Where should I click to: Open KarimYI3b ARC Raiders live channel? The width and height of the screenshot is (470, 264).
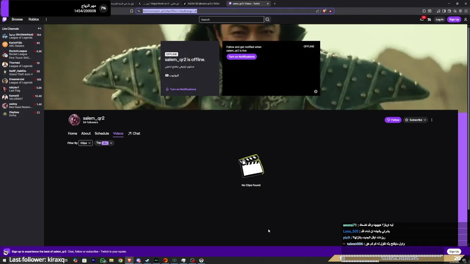[x=22, y=44]
